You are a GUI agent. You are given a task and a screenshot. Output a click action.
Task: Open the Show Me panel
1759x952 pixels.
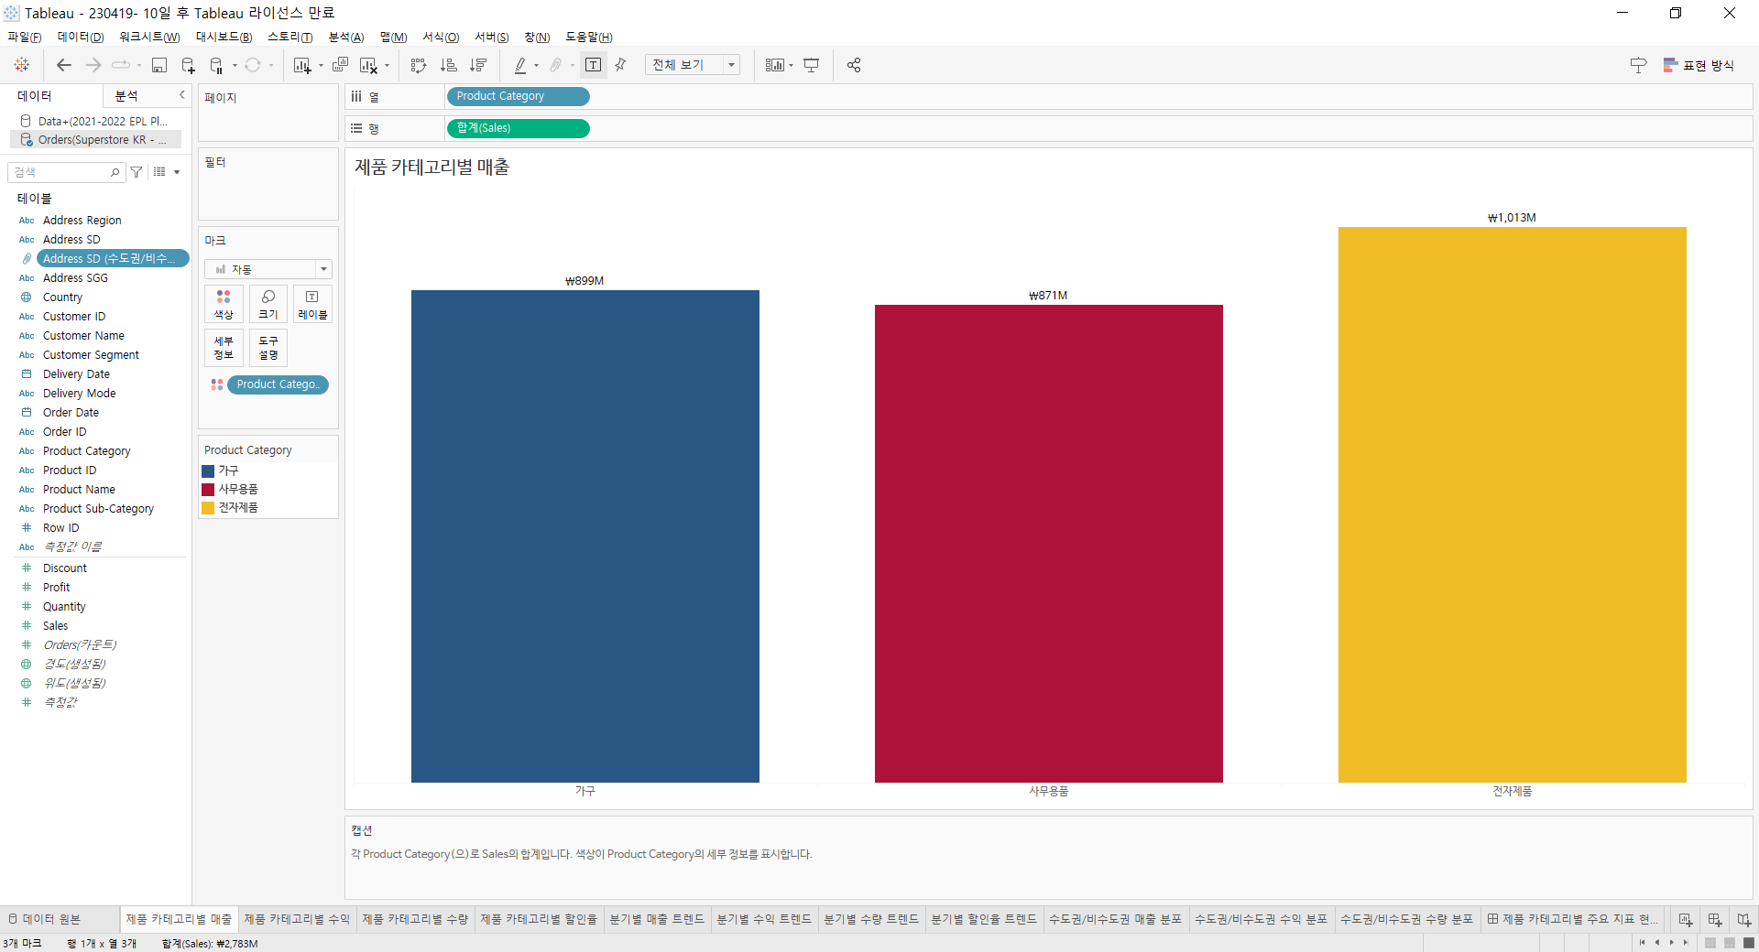pos(1699,65)
